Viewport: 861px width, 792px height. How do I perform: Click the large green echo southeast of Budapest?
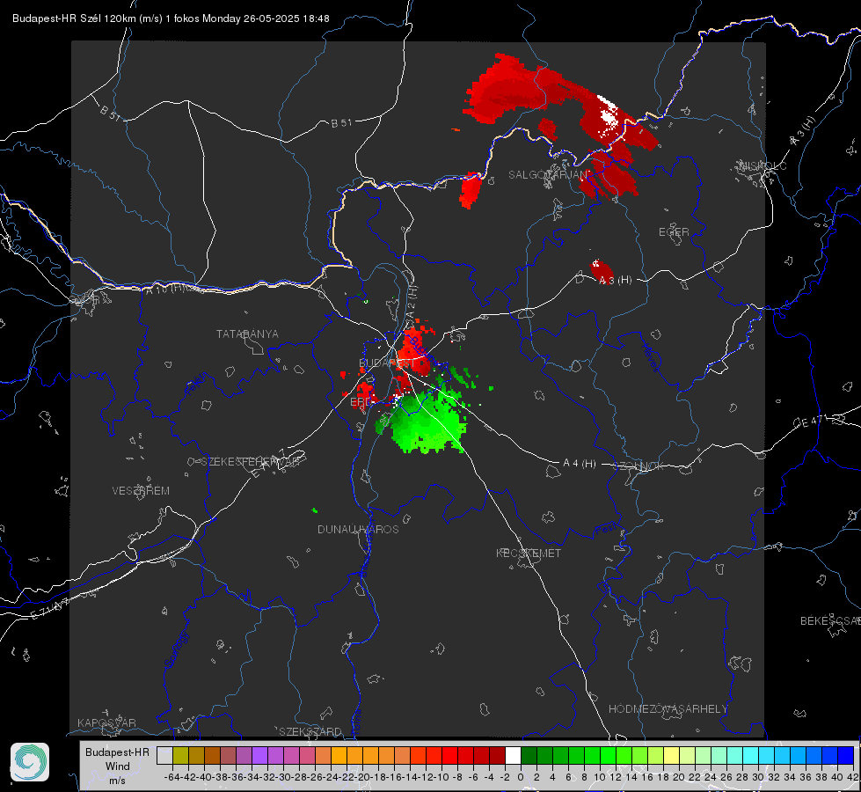click(428, 421)
